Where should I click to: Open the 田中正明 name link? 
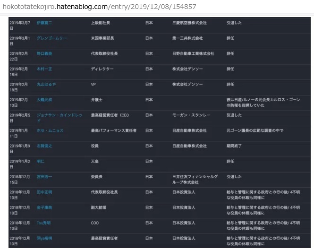tap(44, 192)
